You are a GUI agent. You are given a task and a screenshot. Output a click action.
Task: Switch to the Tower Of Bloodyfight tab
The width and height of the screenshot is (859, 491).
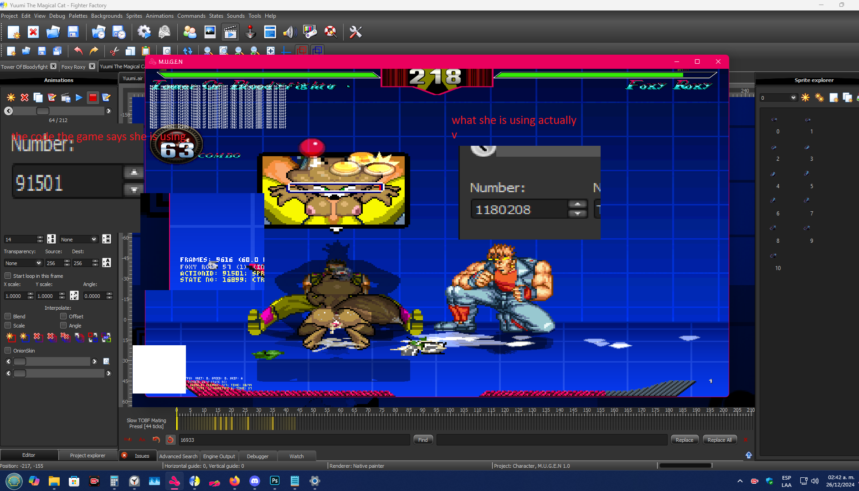coord(24,66)
